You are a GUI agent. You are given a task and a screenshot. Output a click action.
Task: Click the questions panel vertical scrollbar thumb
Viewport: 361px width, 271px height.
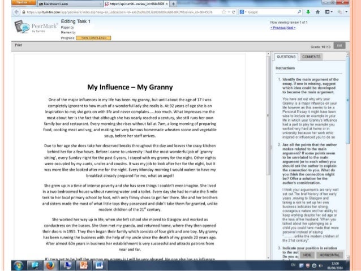(347, 100)
